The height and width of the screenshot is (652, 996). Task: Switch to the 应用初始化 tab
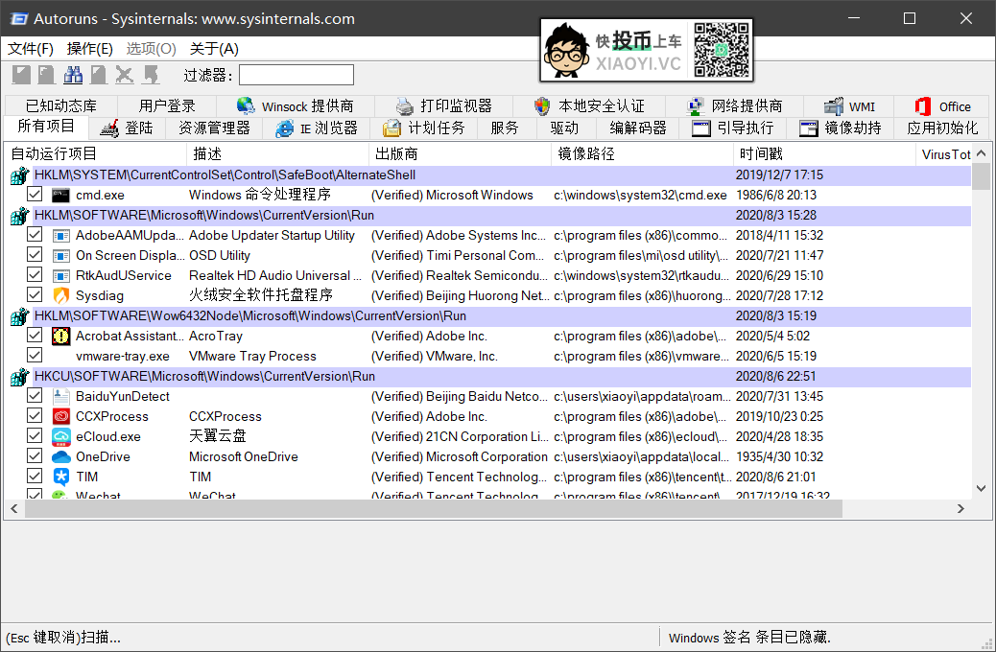click(x=942, y=128)
